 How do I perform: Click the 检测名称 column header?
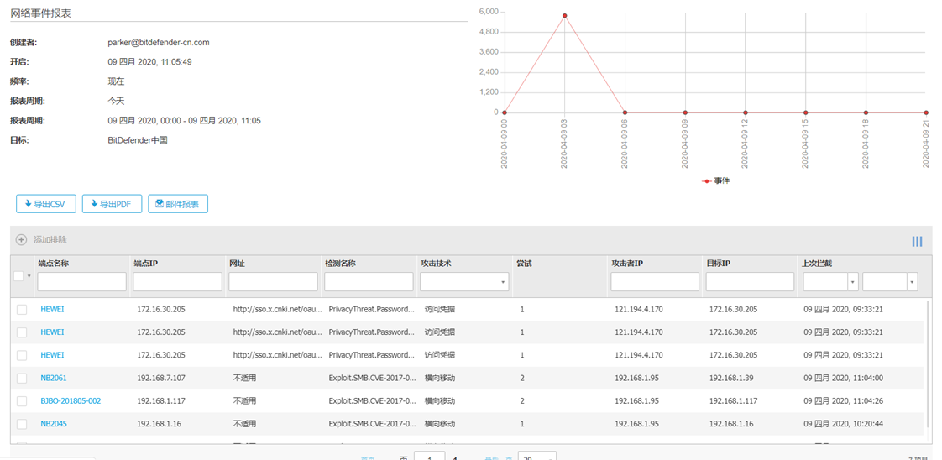(x=340, y=263)
